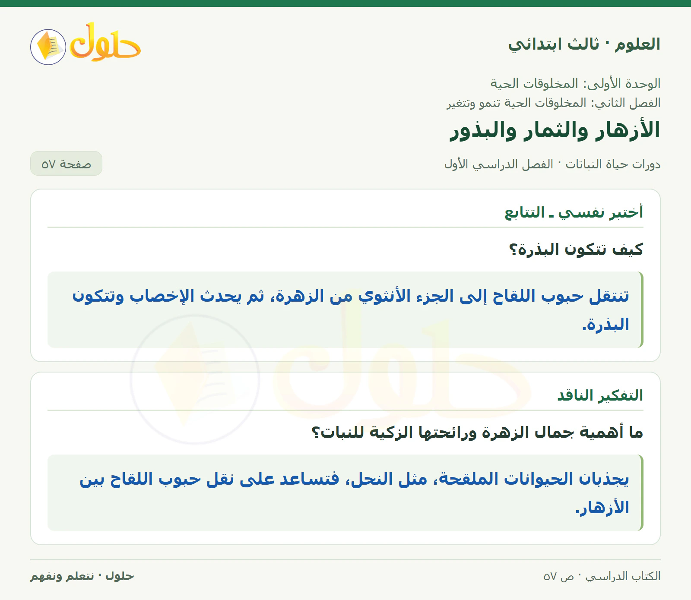This screenshot has height=600, width=691.
Task: Click the footer slogan حلول · نتعلم ونفهم
Action: [82, 576]
